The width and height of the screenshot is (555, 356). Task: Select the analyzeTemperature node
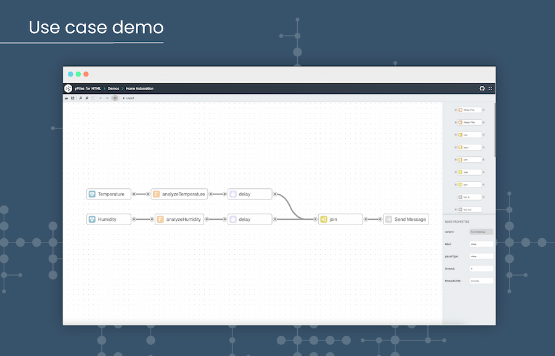pos(179,194)
